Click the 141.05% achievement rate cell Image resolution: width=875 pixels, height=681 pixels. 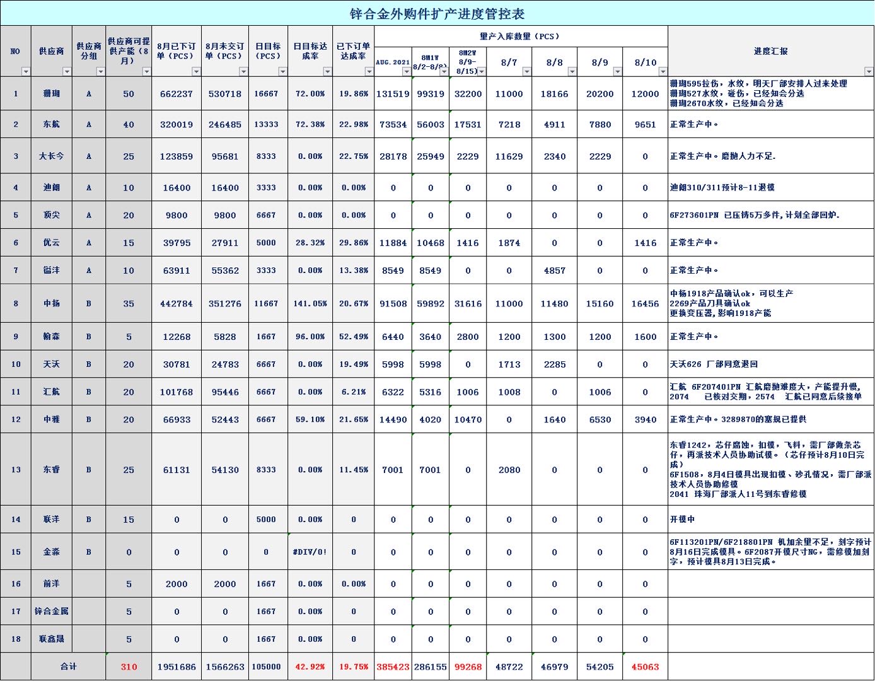tap(310, 304)
